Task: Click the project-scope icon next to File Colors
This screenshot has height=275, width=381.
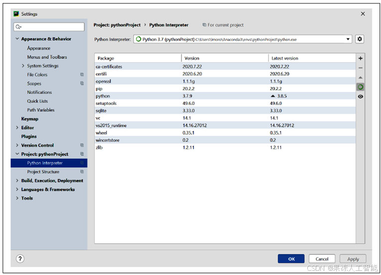Action: click(x=82, y=75)
